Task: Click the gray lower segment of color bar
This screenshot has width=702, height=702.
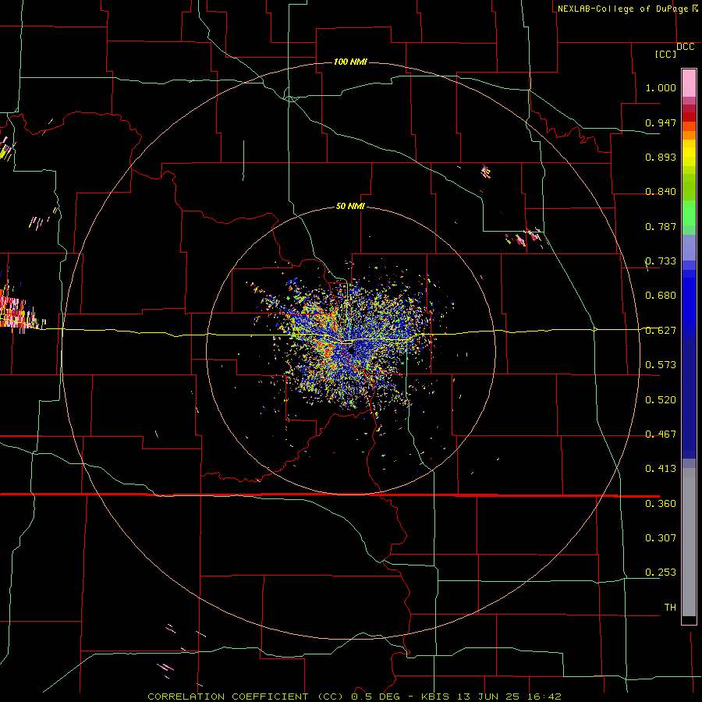Action: [x=689, y=542]
